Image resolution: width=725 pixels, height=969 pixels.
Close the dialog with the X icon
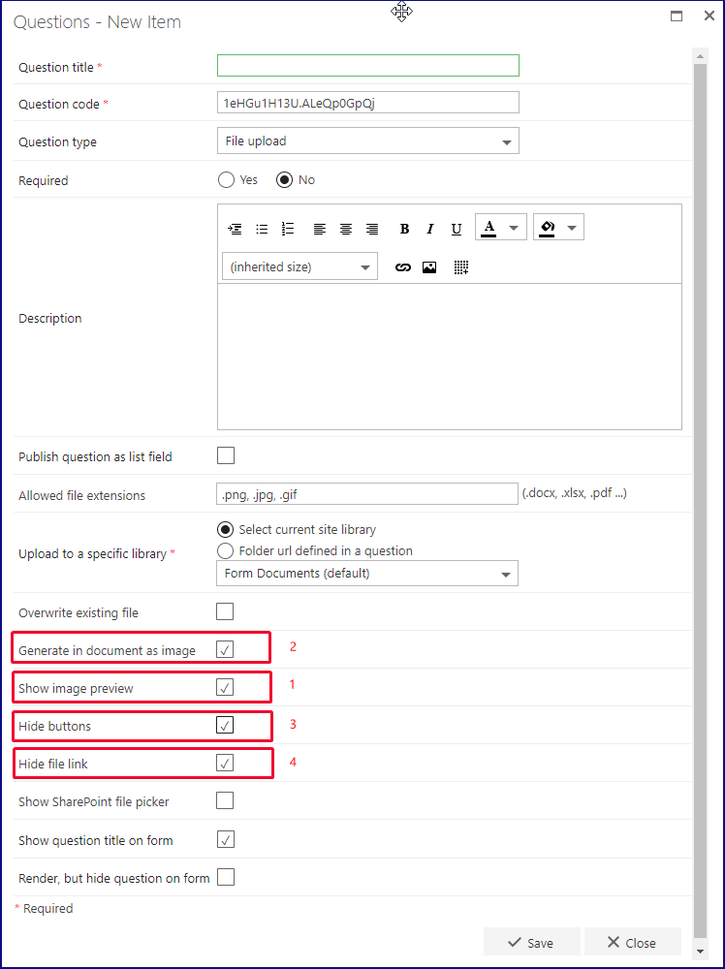coord(709,16)
